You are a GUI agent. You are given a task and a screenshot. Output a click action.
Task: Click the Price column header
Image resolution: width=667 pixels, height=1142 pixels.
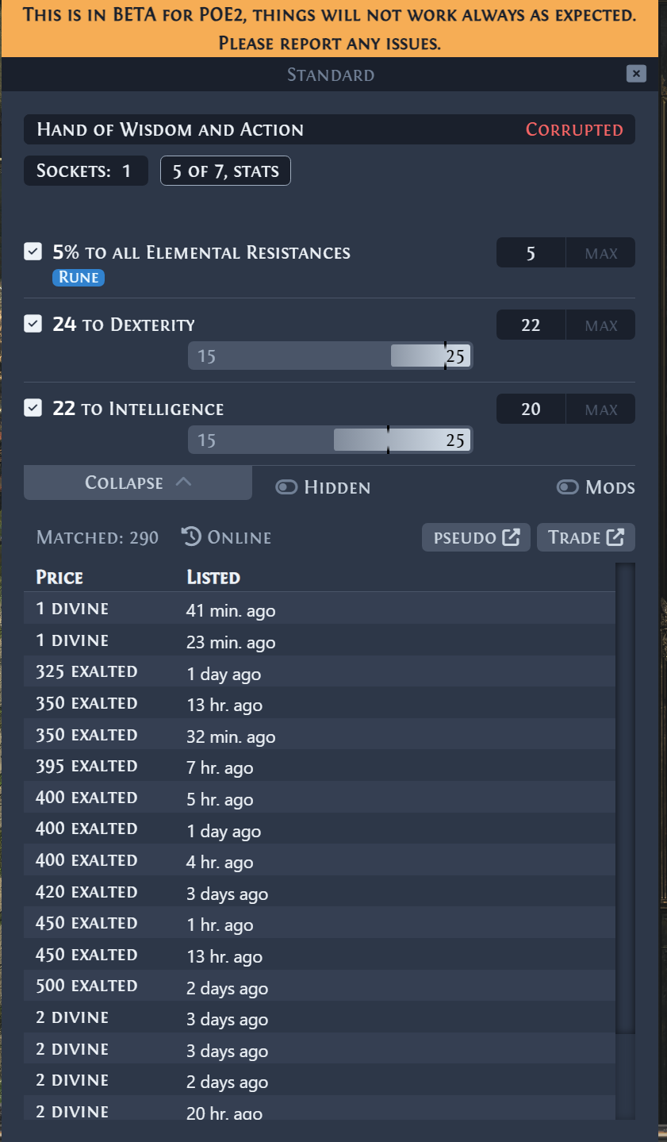pyautogui.click(x=59, y=577)
